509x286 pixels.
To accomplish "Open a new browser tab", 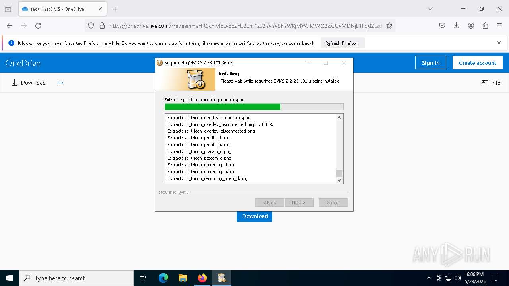I will click(115, 9).
